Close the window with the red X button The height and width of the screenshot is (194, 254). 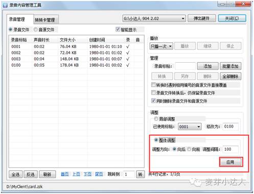coord(243,4)
